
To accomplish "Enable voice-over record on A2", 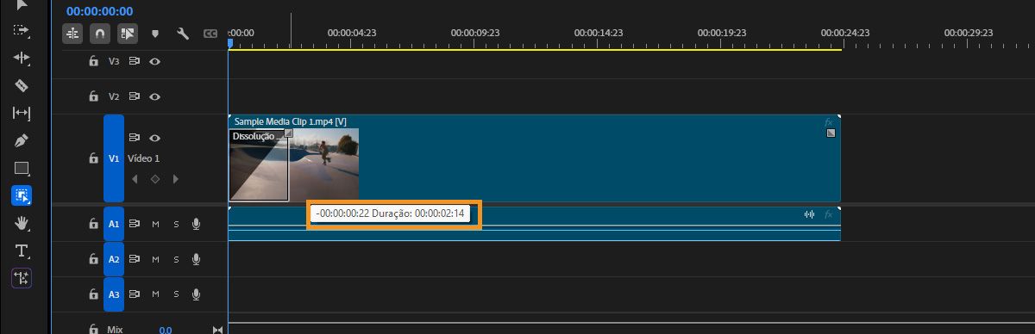I will click(197, 259).
